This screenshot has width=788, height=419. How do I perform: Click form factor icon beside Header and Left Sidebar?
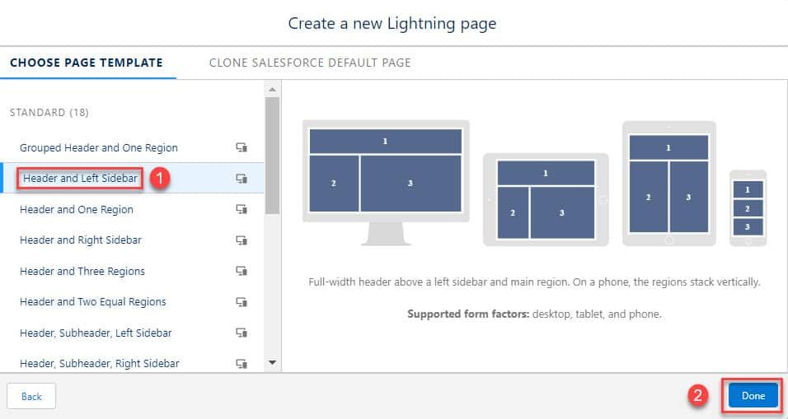click(242, 179)
